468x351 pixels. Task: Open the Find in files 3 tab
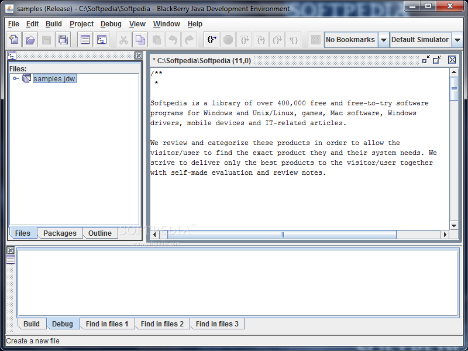(217, 324)
